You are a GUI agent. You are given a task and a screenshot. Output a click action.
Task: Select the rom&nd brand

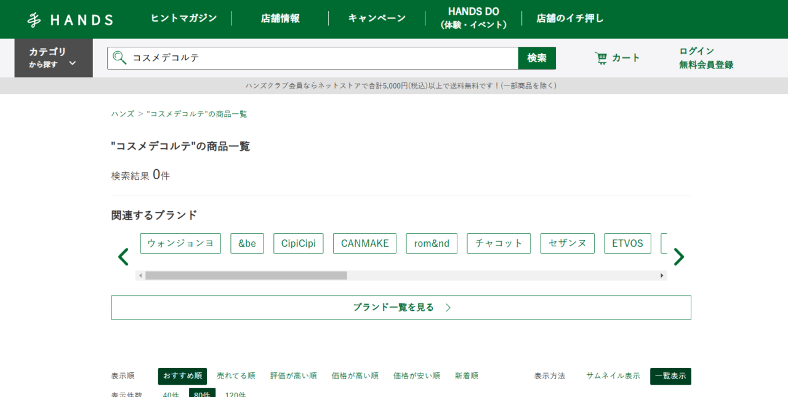click(432, 243)
